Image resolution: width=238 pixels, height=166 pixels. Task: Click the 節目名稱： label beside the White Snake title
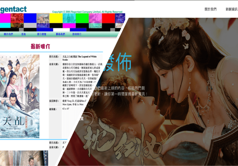point(54,56)
